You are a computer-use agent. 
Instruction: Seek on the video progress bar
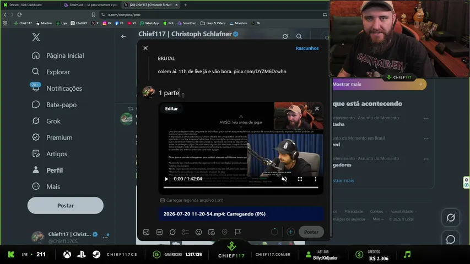(241, 188)
